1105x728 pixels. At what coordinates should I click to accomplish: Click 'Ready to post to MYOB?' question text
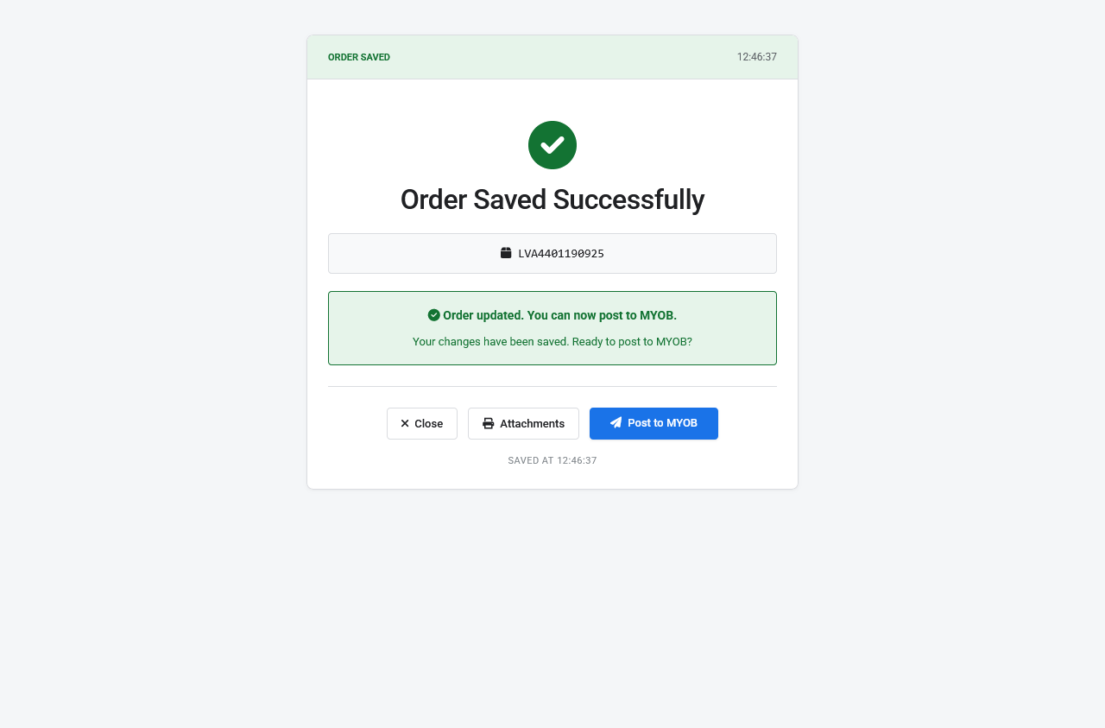[x=632, y=342]
